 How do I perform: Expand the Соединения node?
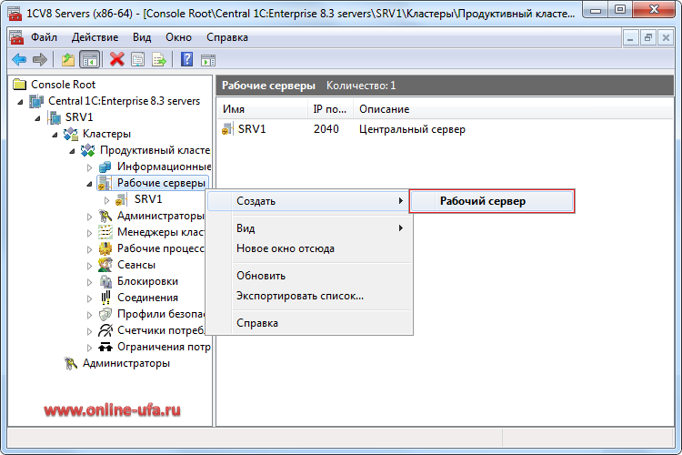[x=89, y=298]
